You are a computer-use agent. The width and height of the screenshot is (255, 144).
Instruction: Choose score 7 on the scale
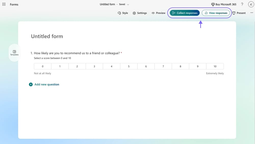coord(163,66)
